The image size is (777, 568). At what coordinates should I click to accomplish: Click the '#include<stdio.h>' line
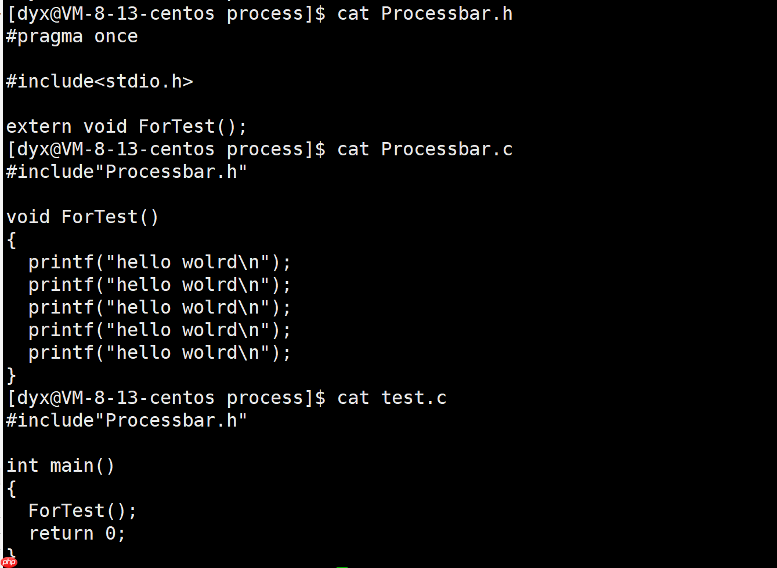(99, 81)
